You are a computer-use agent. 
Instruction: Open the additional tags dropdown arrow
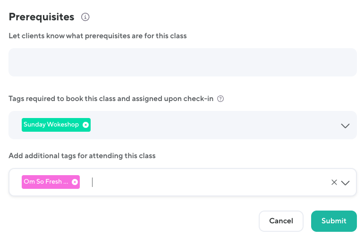[x=345, y=183]
